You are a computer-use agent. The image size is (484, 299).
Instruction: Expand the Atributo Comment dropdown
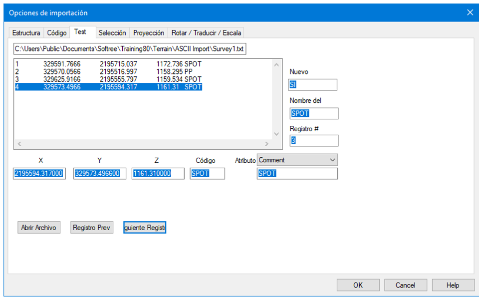point(333,160)
